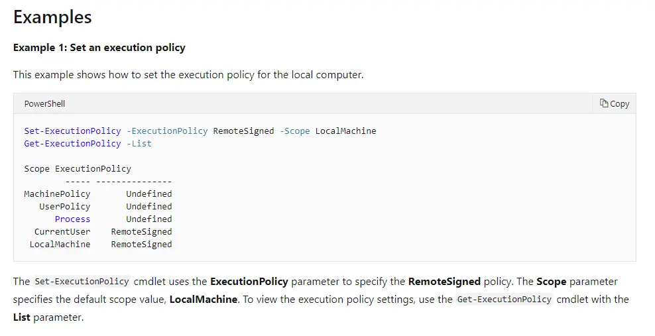The height and width of the screenshot is (336, 655).
Task: Click the Examples heading
Action: 52,17
